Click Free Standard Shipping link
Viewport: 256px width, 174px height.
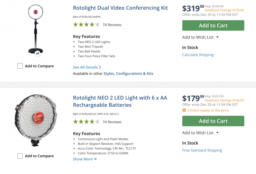click(202, 150)
